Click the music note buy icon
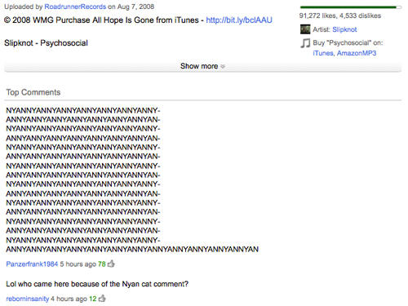 [305, 43]
